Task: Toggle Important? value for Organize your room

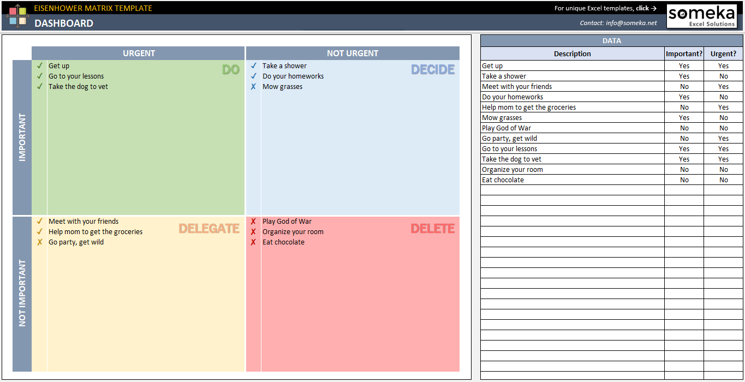Action: point(684,169)
